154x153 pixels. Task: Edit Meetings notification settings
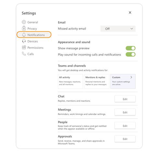pyautogui.click(x=125, y=112)
